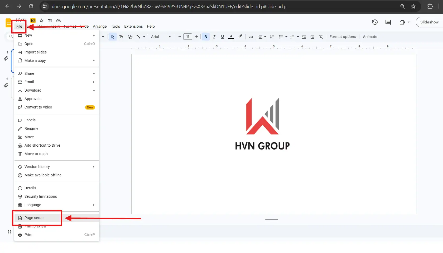Select the Text box tool
The height and width of the screenshot is (253, 443).
click(x=121, y=37)
